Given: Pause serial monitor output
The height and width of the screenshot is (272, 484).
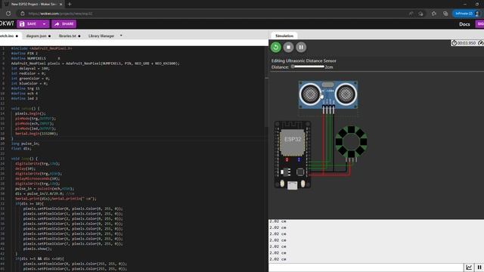Looking at the screenshot, I should [x=479, y=267].
